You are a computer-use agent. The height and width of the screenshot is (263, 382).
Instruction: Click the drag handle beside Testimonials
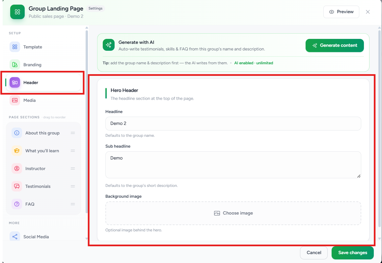coord(72,187)
